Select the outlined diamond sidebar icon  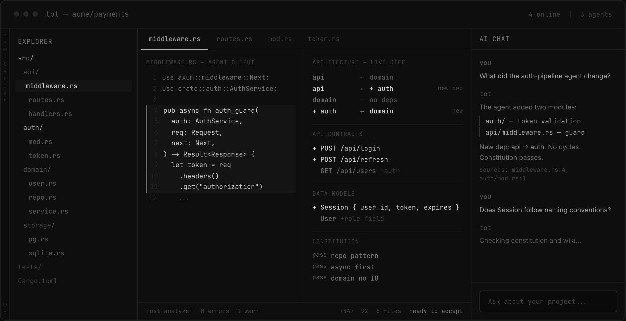(5, 42)
